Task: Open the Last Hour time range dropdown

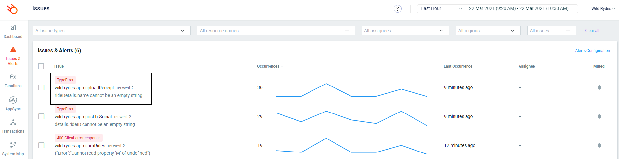Action: click(441, 9)
